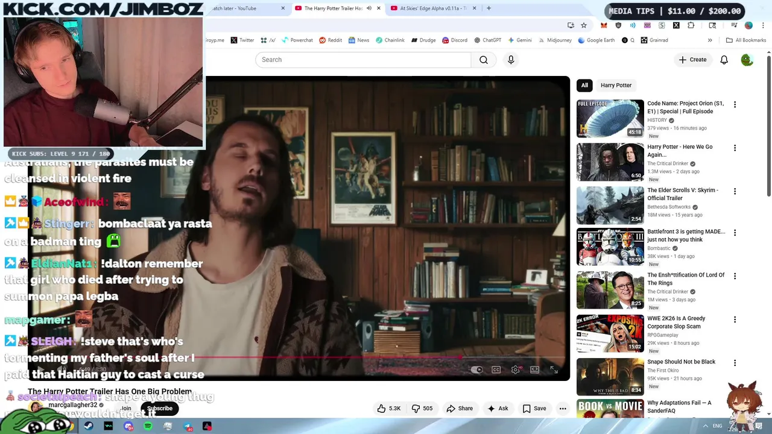The image size is (772, 434).
Task: Open options menu for WWE 2K26 video
Action: click(x=735, y=319)
